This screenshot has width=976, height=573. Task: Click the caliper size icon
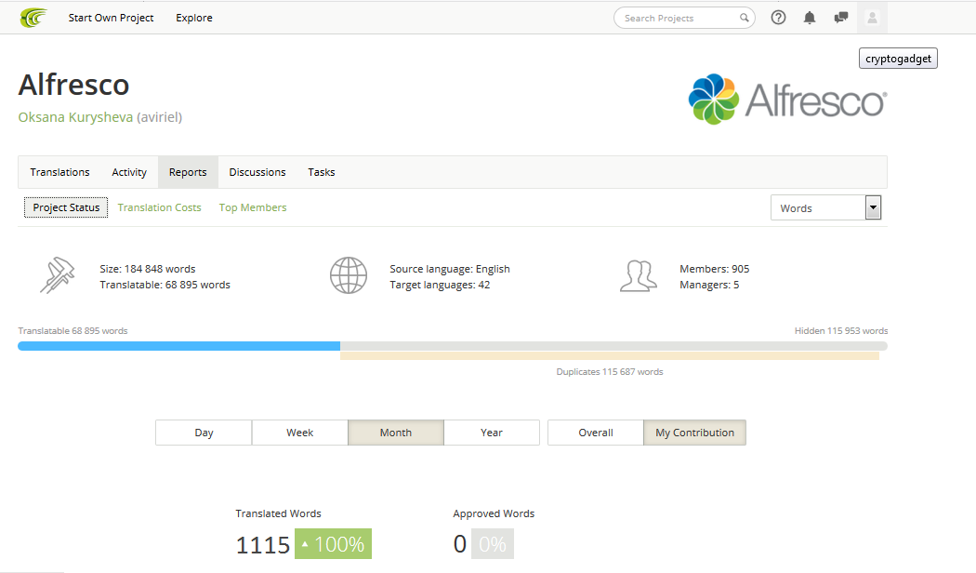click(58, 274)
